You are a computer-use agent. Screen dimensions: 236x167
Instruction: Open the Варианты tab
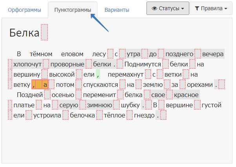pos(117,9)
